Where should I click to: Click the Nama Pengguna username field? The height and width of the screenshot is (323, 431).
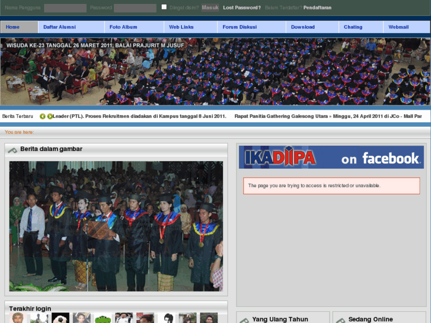point(65,8)
